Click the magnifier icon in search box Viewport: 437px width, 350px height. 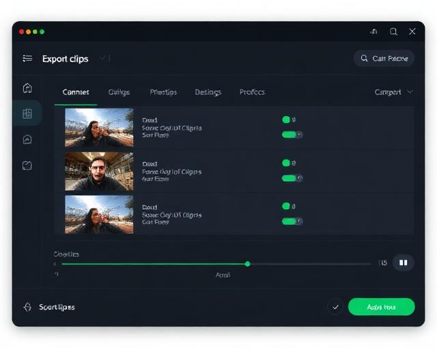[364, 58]
